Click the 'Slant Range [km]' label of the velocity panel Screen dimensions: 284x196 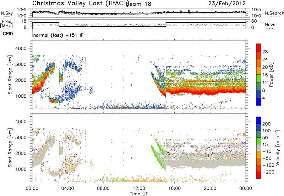point(10,148)
